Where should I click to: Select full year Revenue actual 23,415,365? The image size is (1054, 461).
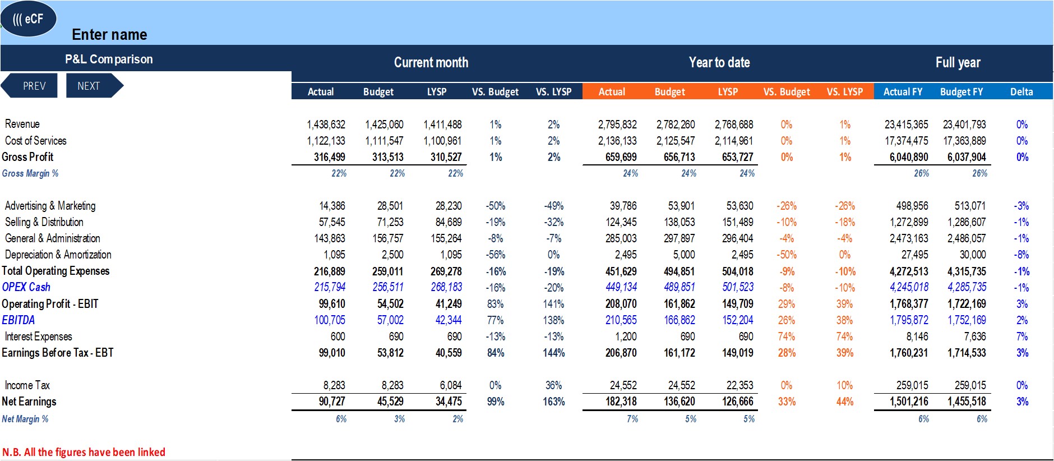pyautogui.click(x=906, y=125)
